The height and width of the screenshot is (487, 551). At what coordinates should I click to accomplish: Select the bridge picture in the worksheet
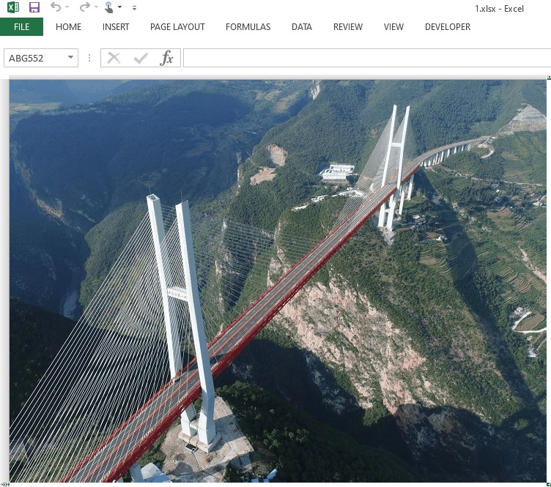pyautogui.click(x=278, y=278)
